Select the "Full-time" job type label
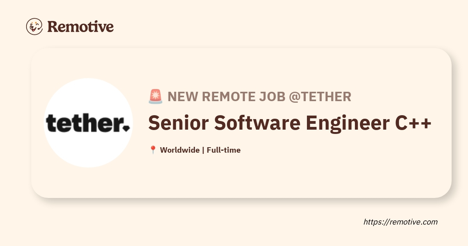This screenshot has height=246, width=468. (223, 150)
